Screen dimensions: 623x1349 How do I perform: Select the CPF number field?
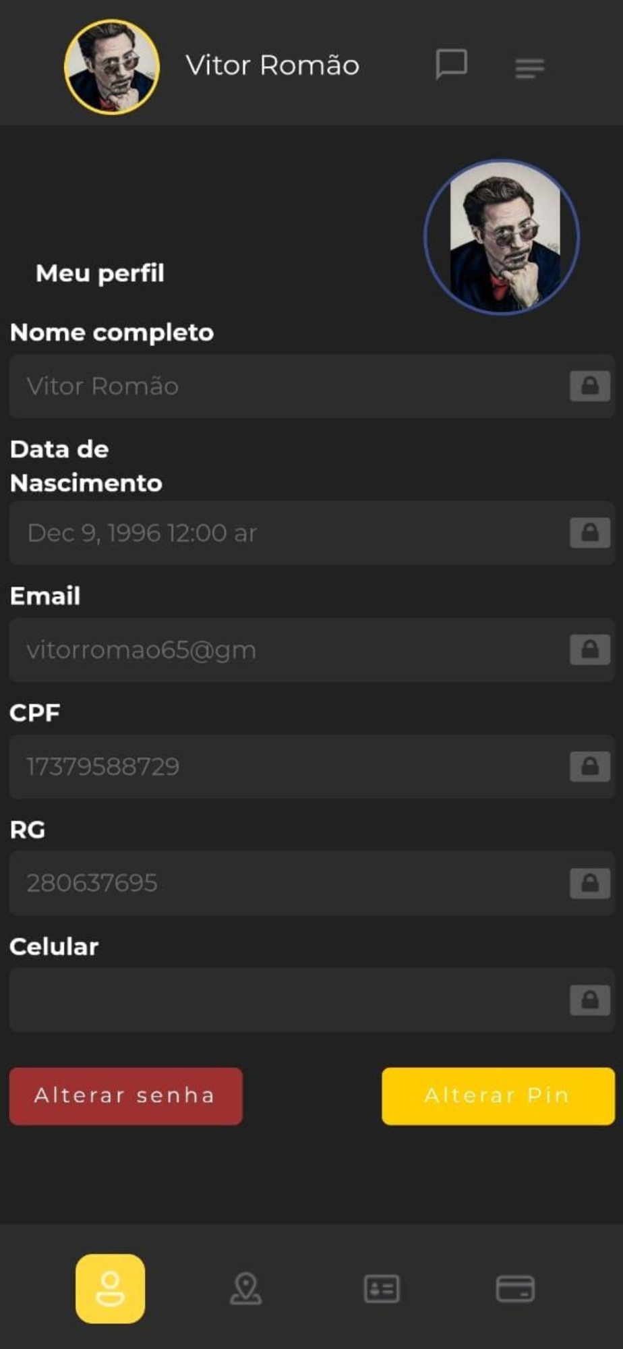tap(312, 766)
